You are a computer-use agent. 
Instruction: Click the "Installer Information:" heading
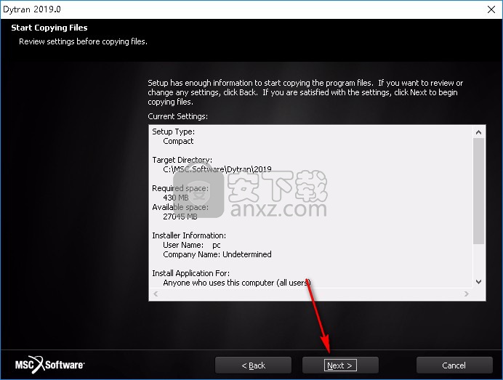pyautogui.click(x=189, y=235)
